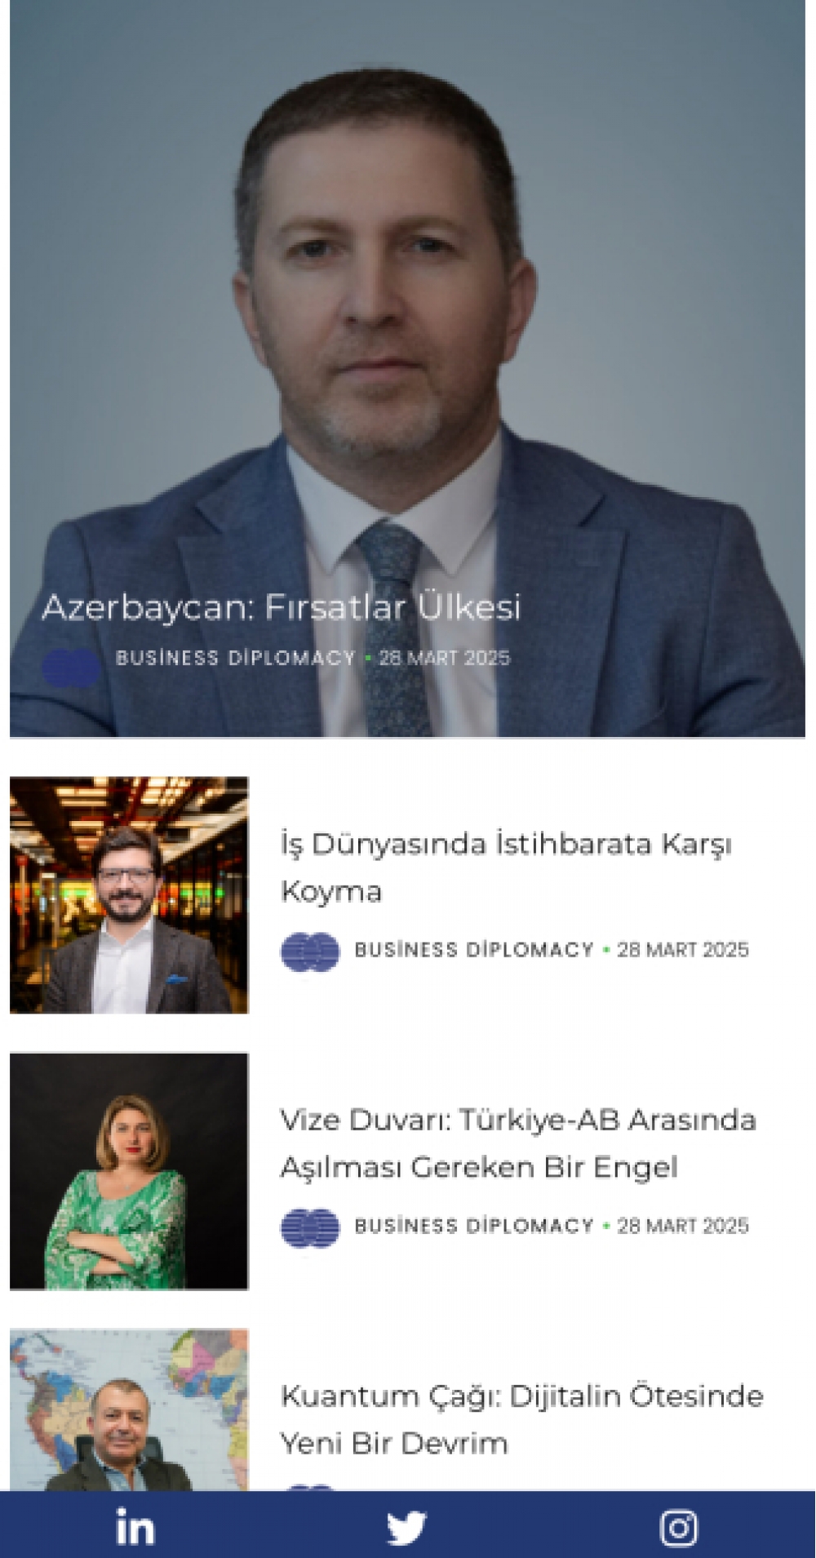This screenshot has height=1558, width=816.
Task: Click BUSINESS DİPLOMACY author under Vize Duvarı article
Action: point(474,1225)
